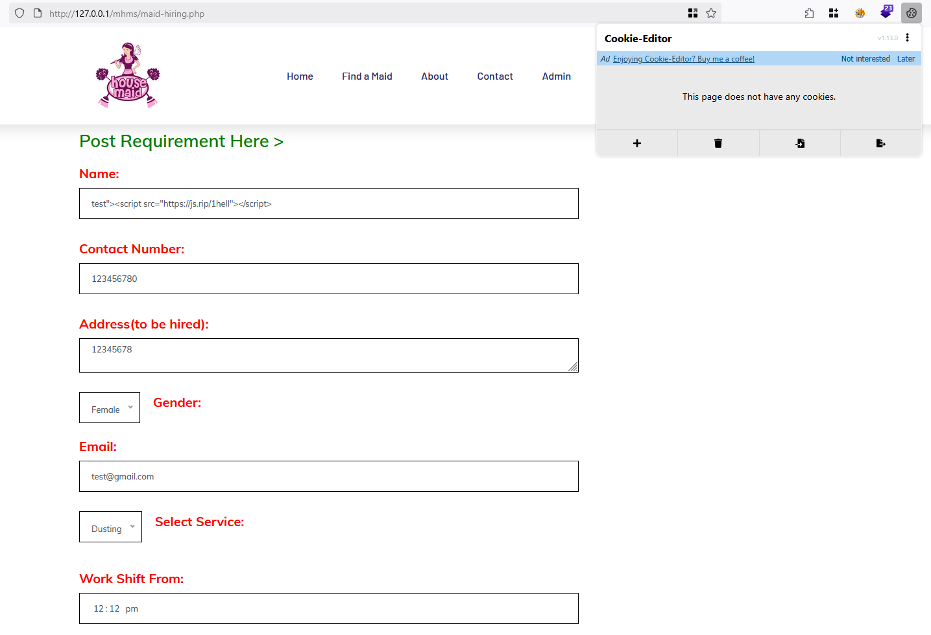Click the Work Shift From time field
The image size is (931, 635).
329,608
